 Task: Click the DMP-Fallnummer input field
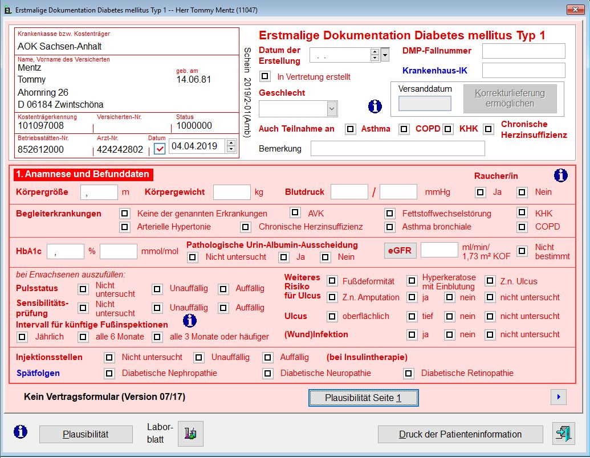[523, 51]
